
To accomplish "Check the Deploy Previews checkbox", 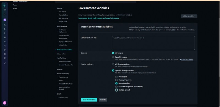I will 116,80.
